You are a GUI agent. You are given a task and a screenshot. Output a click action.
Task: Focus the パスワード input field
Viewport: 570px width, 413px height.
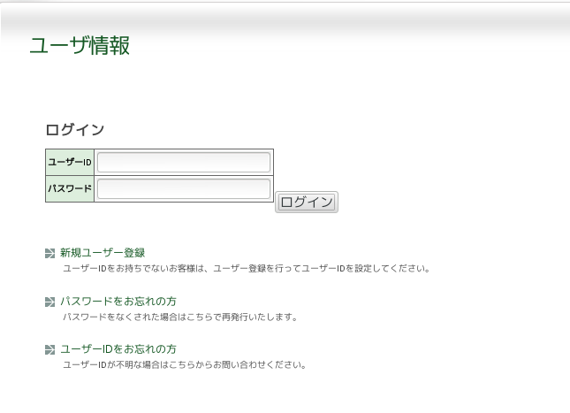coord(183,189)
